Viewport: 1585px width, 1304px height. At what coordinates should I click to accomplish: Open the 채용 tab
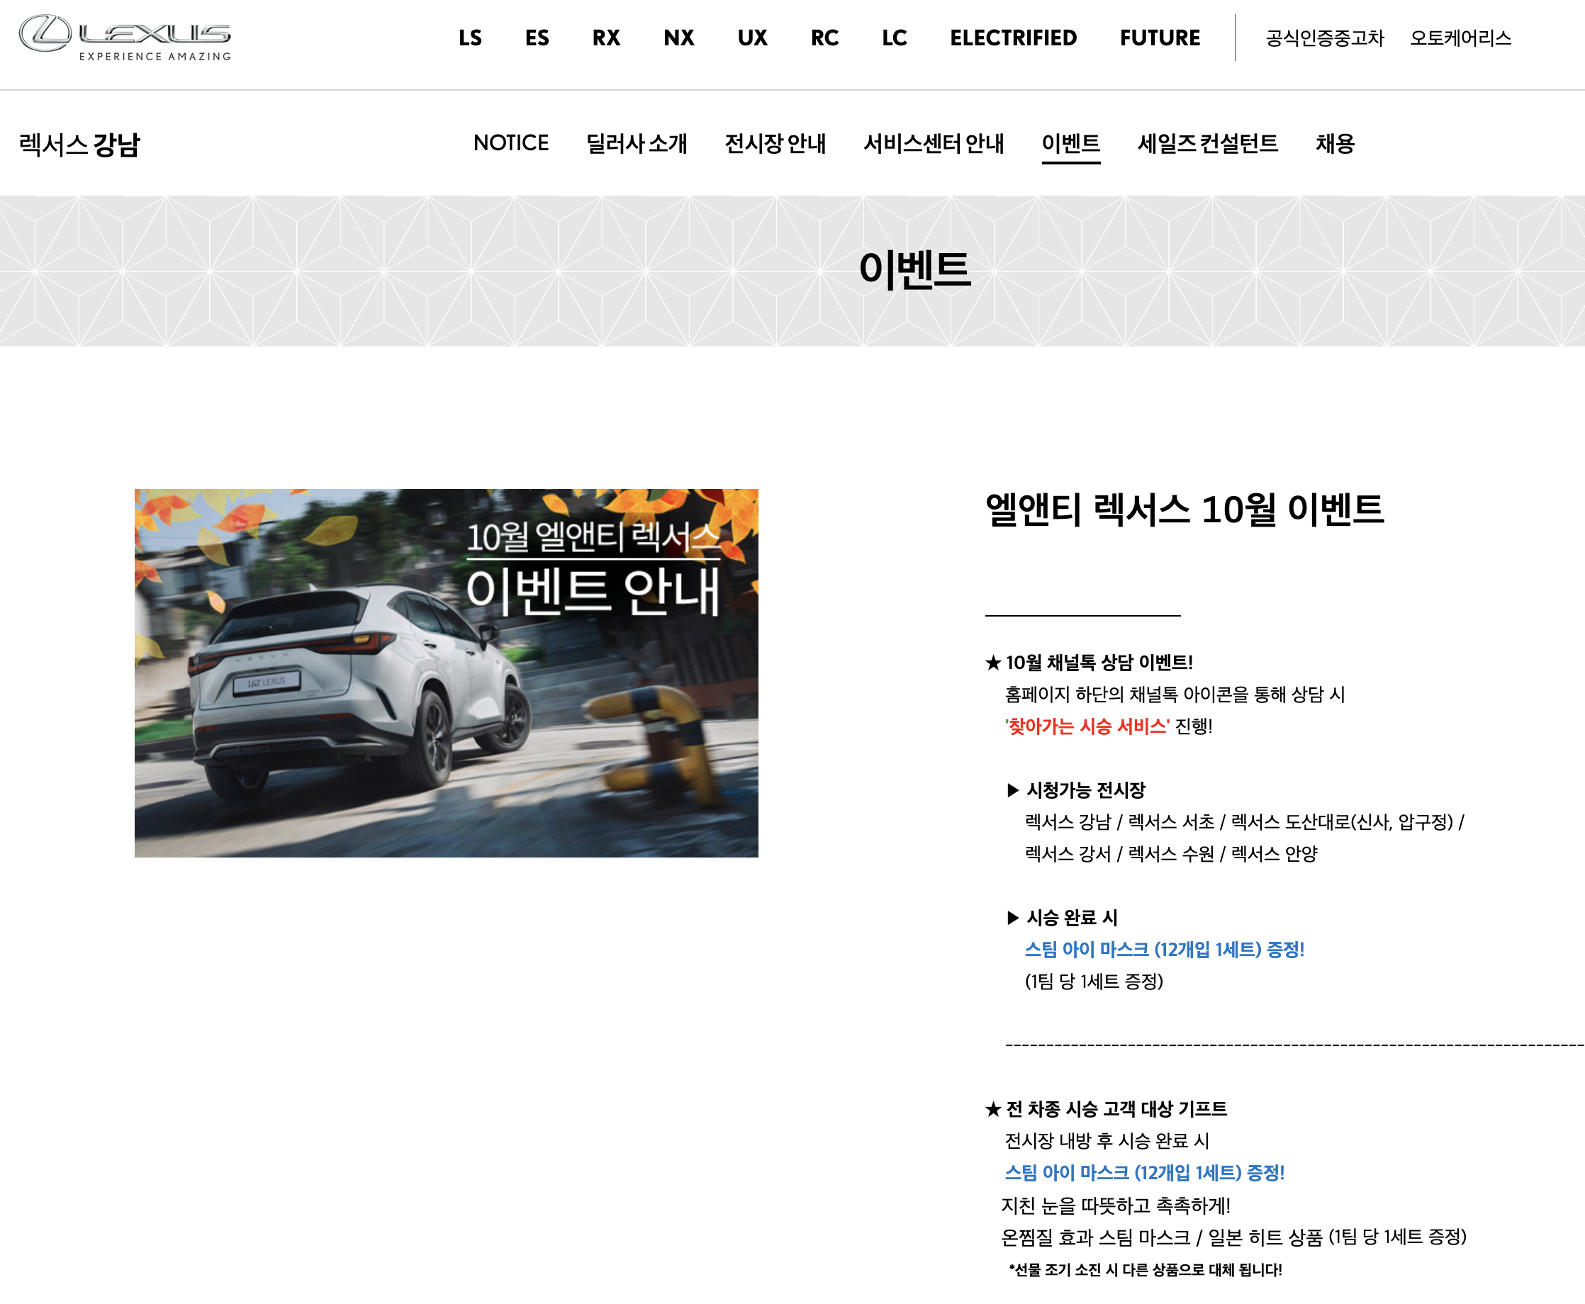1335,142
